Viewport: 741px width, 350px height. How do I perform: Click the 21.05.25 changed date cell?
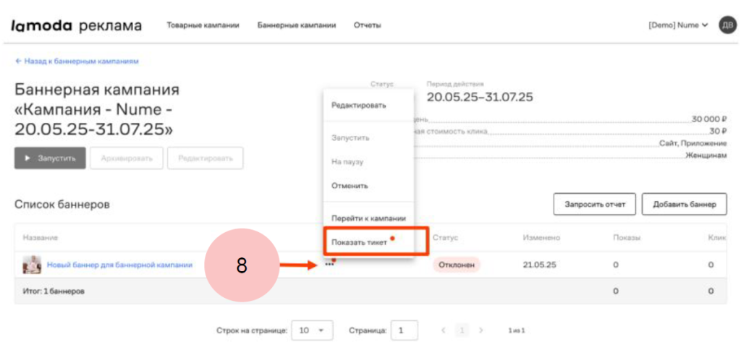pyautogui.click(x=540, y=265)
